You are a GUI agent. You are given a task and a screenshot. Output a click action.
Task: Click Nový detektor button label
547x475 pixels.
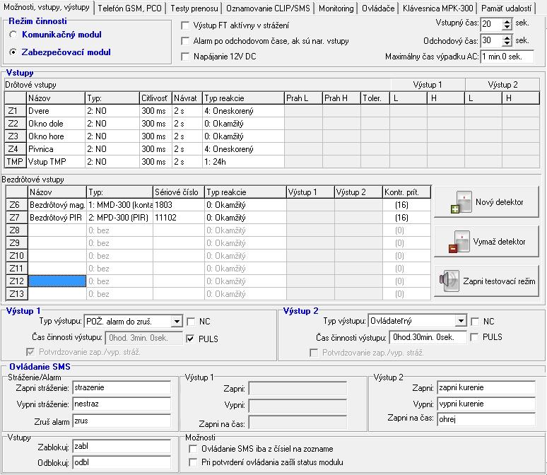pos(499,202)
